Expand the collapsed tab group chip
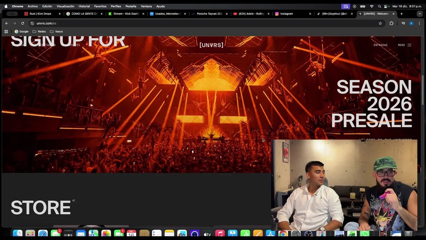Screen dimensions: 426x240 pyautogui.click(x=12, y=14)
